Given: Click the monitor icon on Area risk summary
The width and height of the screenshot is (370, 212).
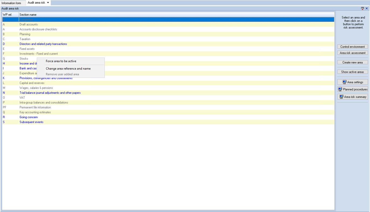Looking at the screenshot, I should pos(341,97).
